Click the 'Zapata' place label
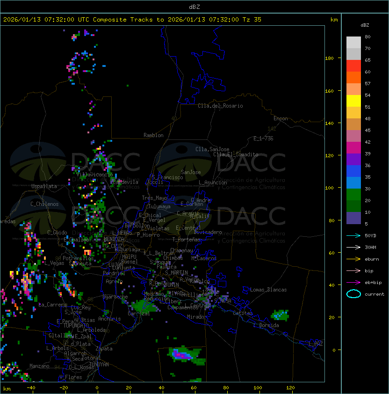The width and height of the screenshot is (389, 394). [x=104, y=349]
